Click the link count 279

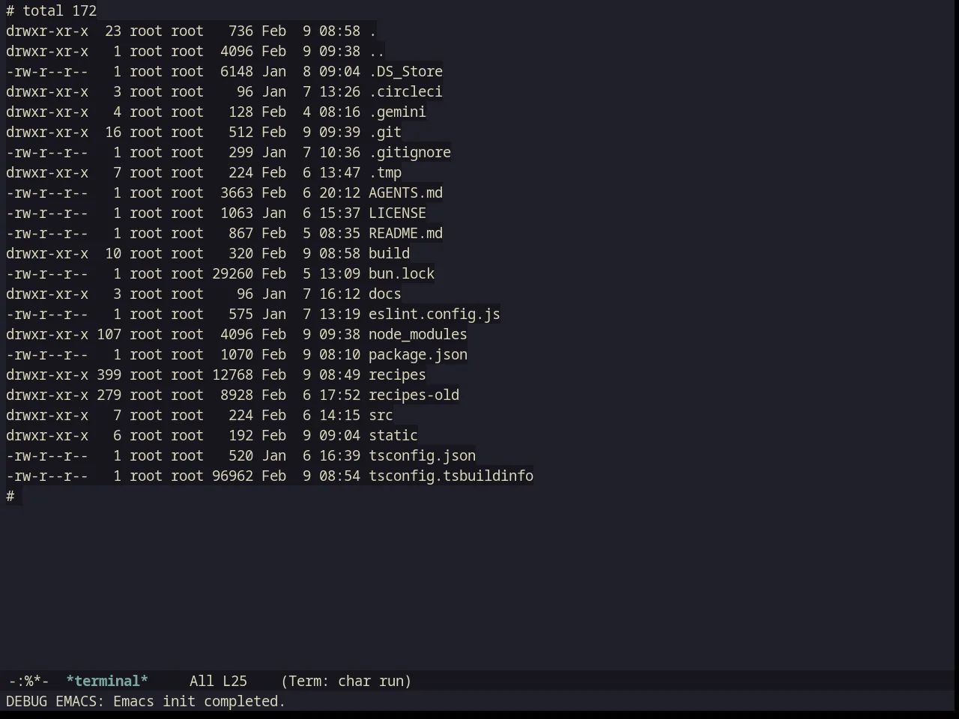pos(109,395)
